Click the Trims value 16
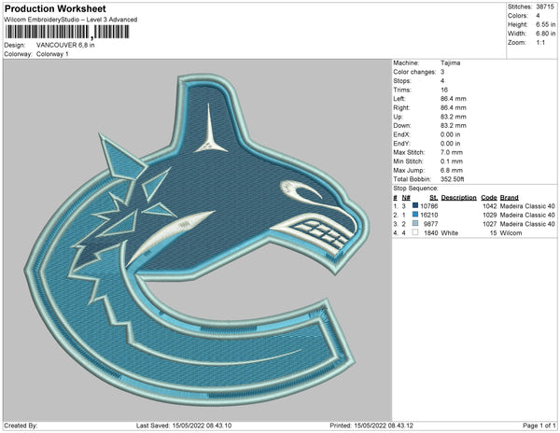 tap(444, 90)
